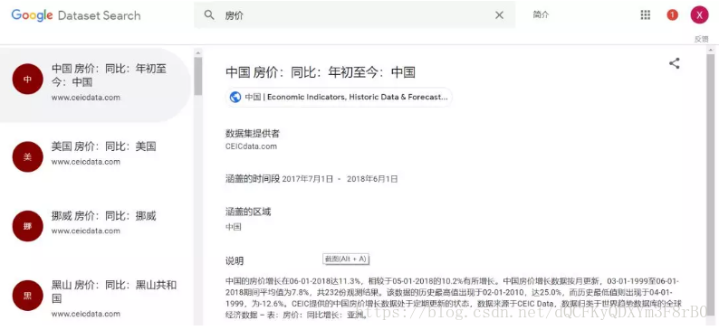Click the dataset title heading
The image size is (719, 330).
(x=321, y=71)
